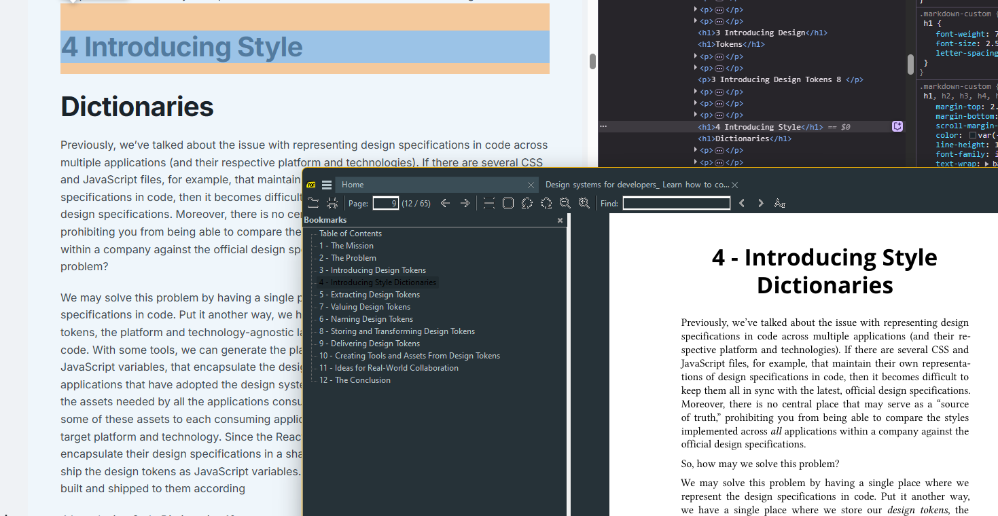Rotate the PDF page left
Viewport: 998px width, 516px height.
527,203
